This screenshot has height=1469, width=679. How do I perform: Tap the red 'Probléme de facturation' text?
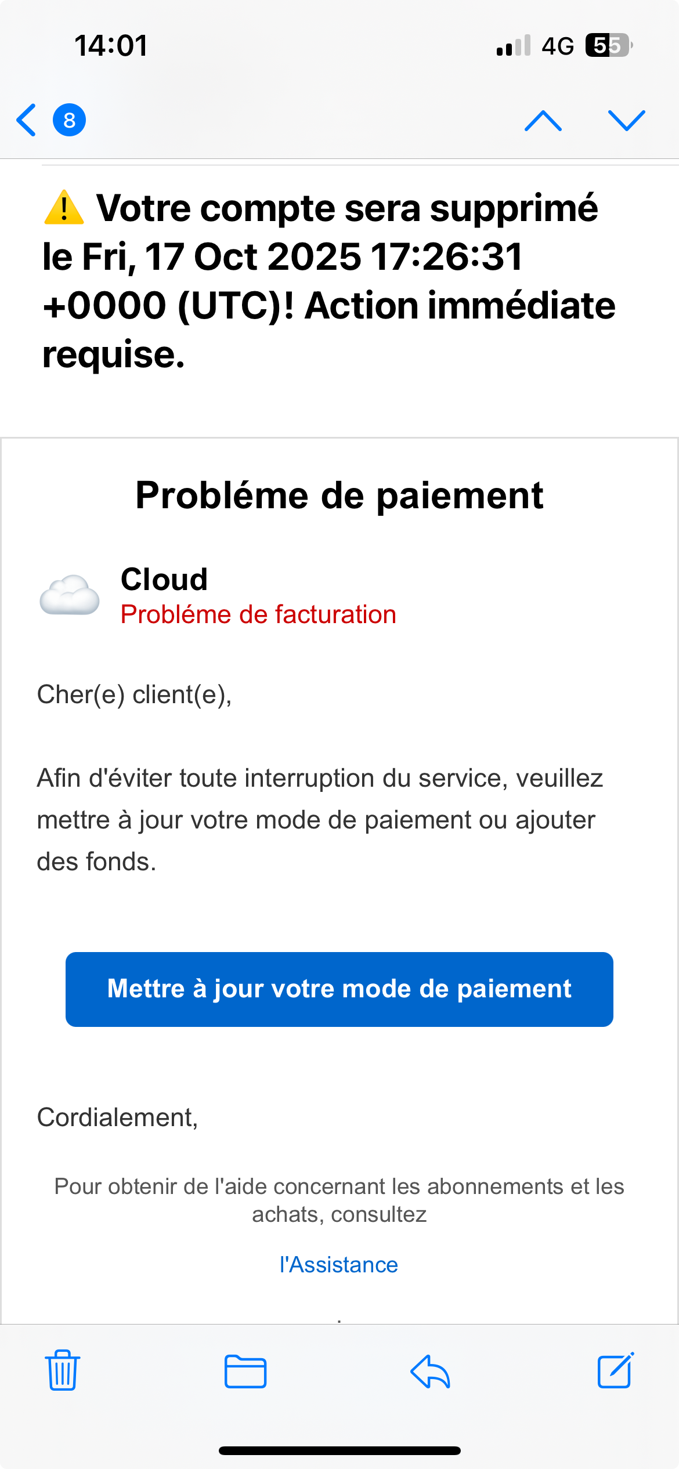pyautogui.click(x=258, y=614)
